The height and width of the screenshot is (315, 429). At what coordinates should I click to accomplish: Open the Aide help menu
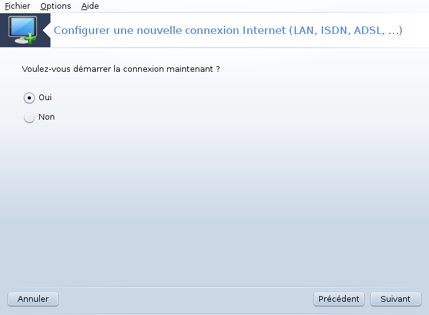pos(90,6)
